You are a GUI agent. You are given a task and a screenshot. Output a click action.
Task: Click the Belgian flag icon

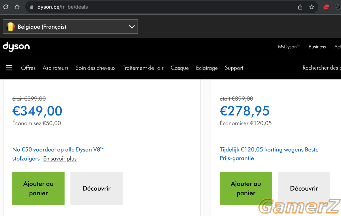point(11,27)
